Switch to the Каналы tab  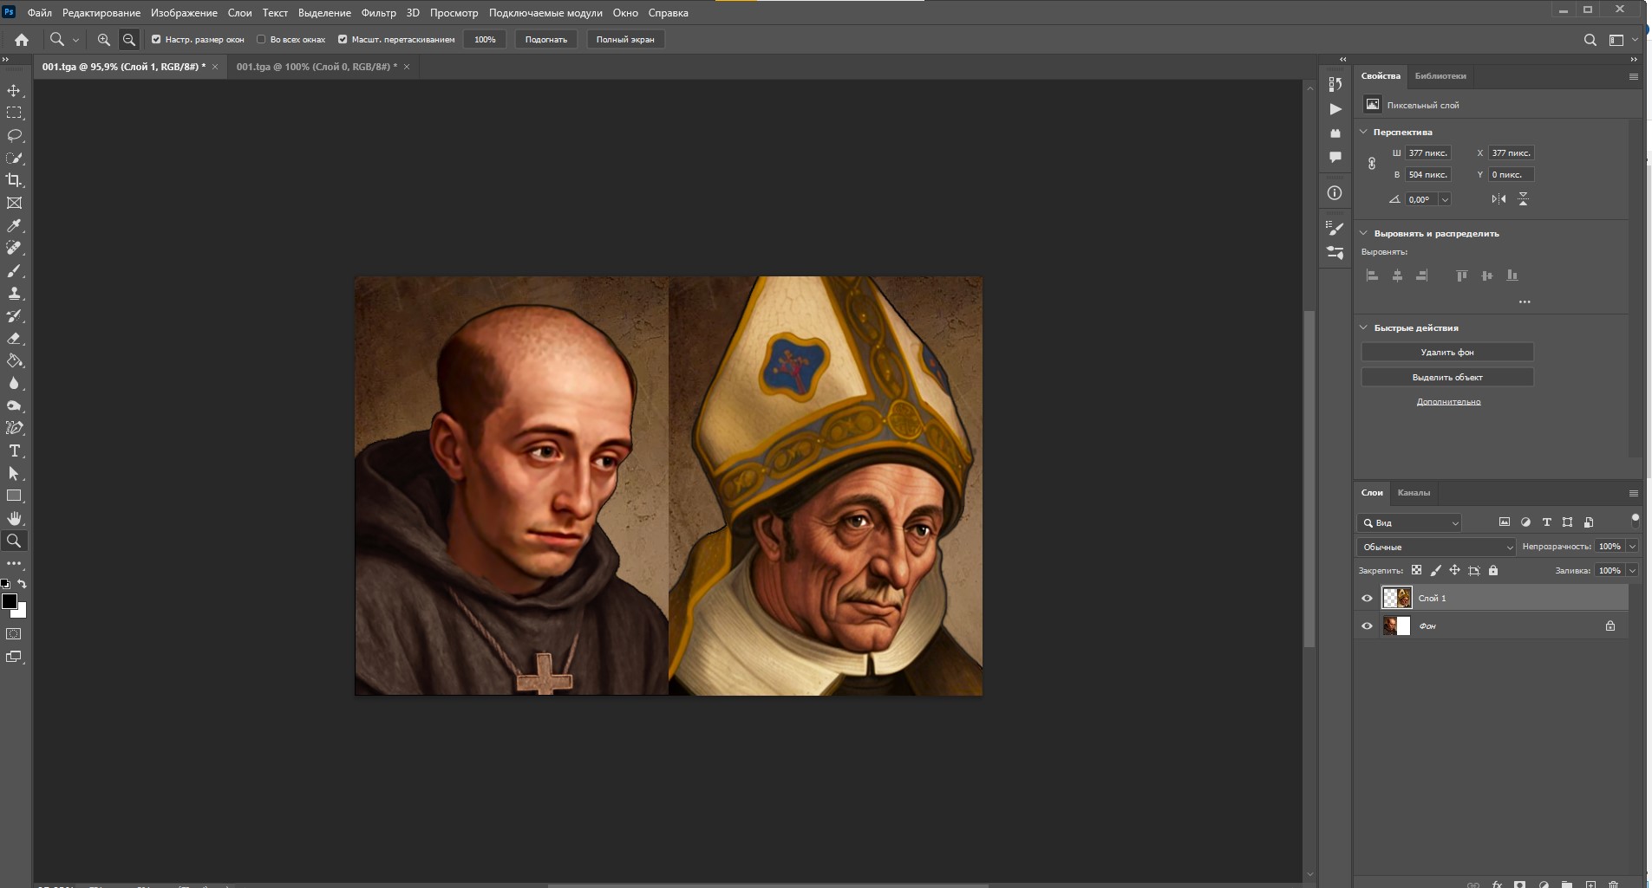[1414, 493]
